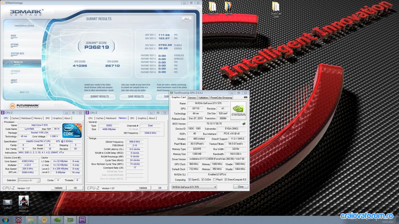Screen dimensions: 399x224
Task: Open the NVIDIA icon in taskbar
Action: pos(57,220)
